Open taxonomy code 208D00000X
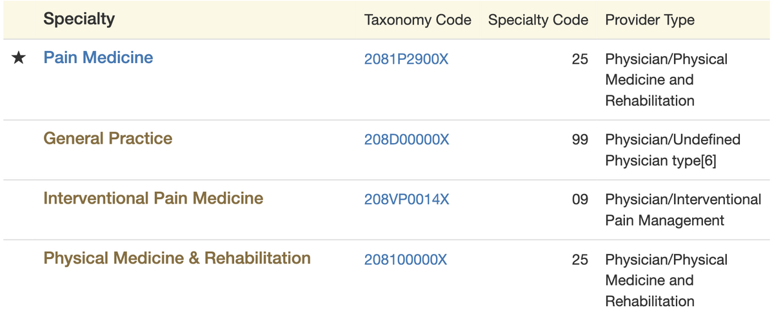This screenshot has height=317, width=774. [x=406, y=140]
